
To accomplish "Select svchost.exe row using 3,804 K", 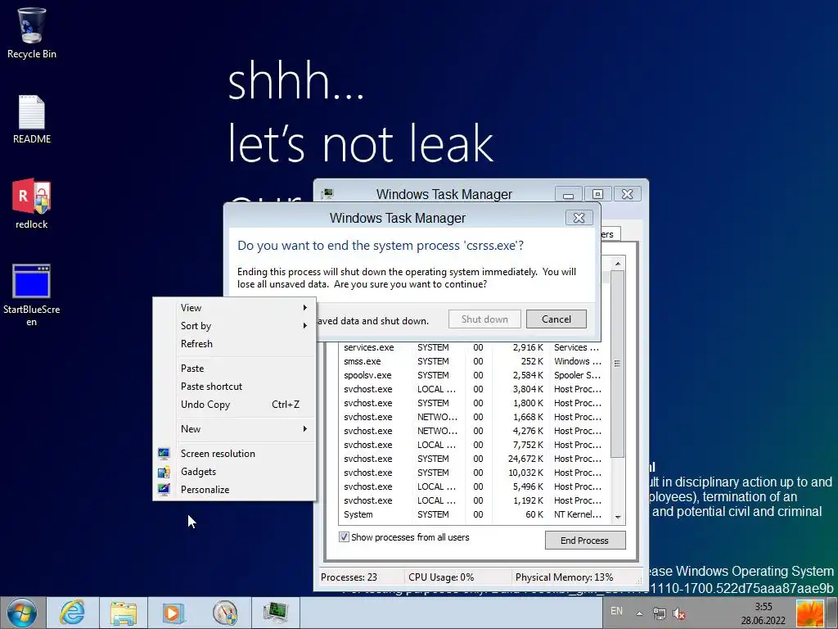I will pos(474,389).
